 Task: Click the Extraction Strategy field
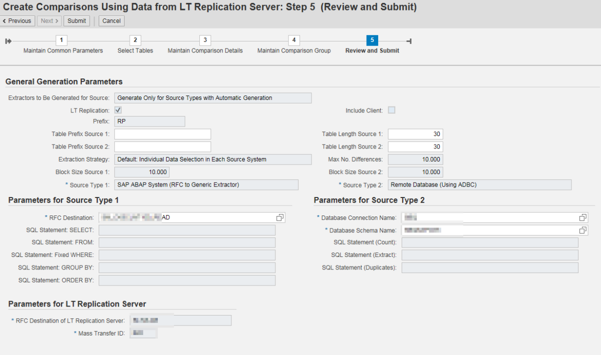coord(213,159)
